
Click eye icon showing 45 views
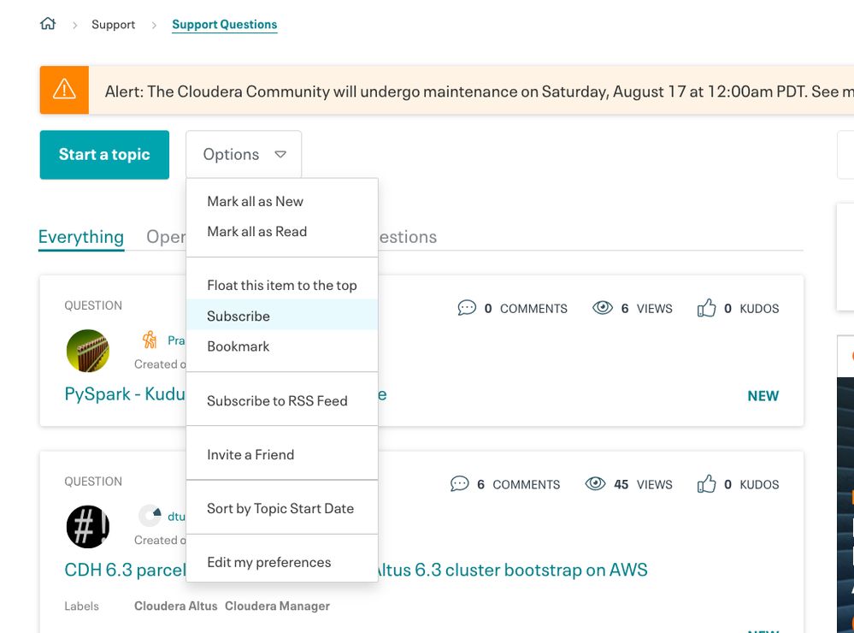point(595,484)
